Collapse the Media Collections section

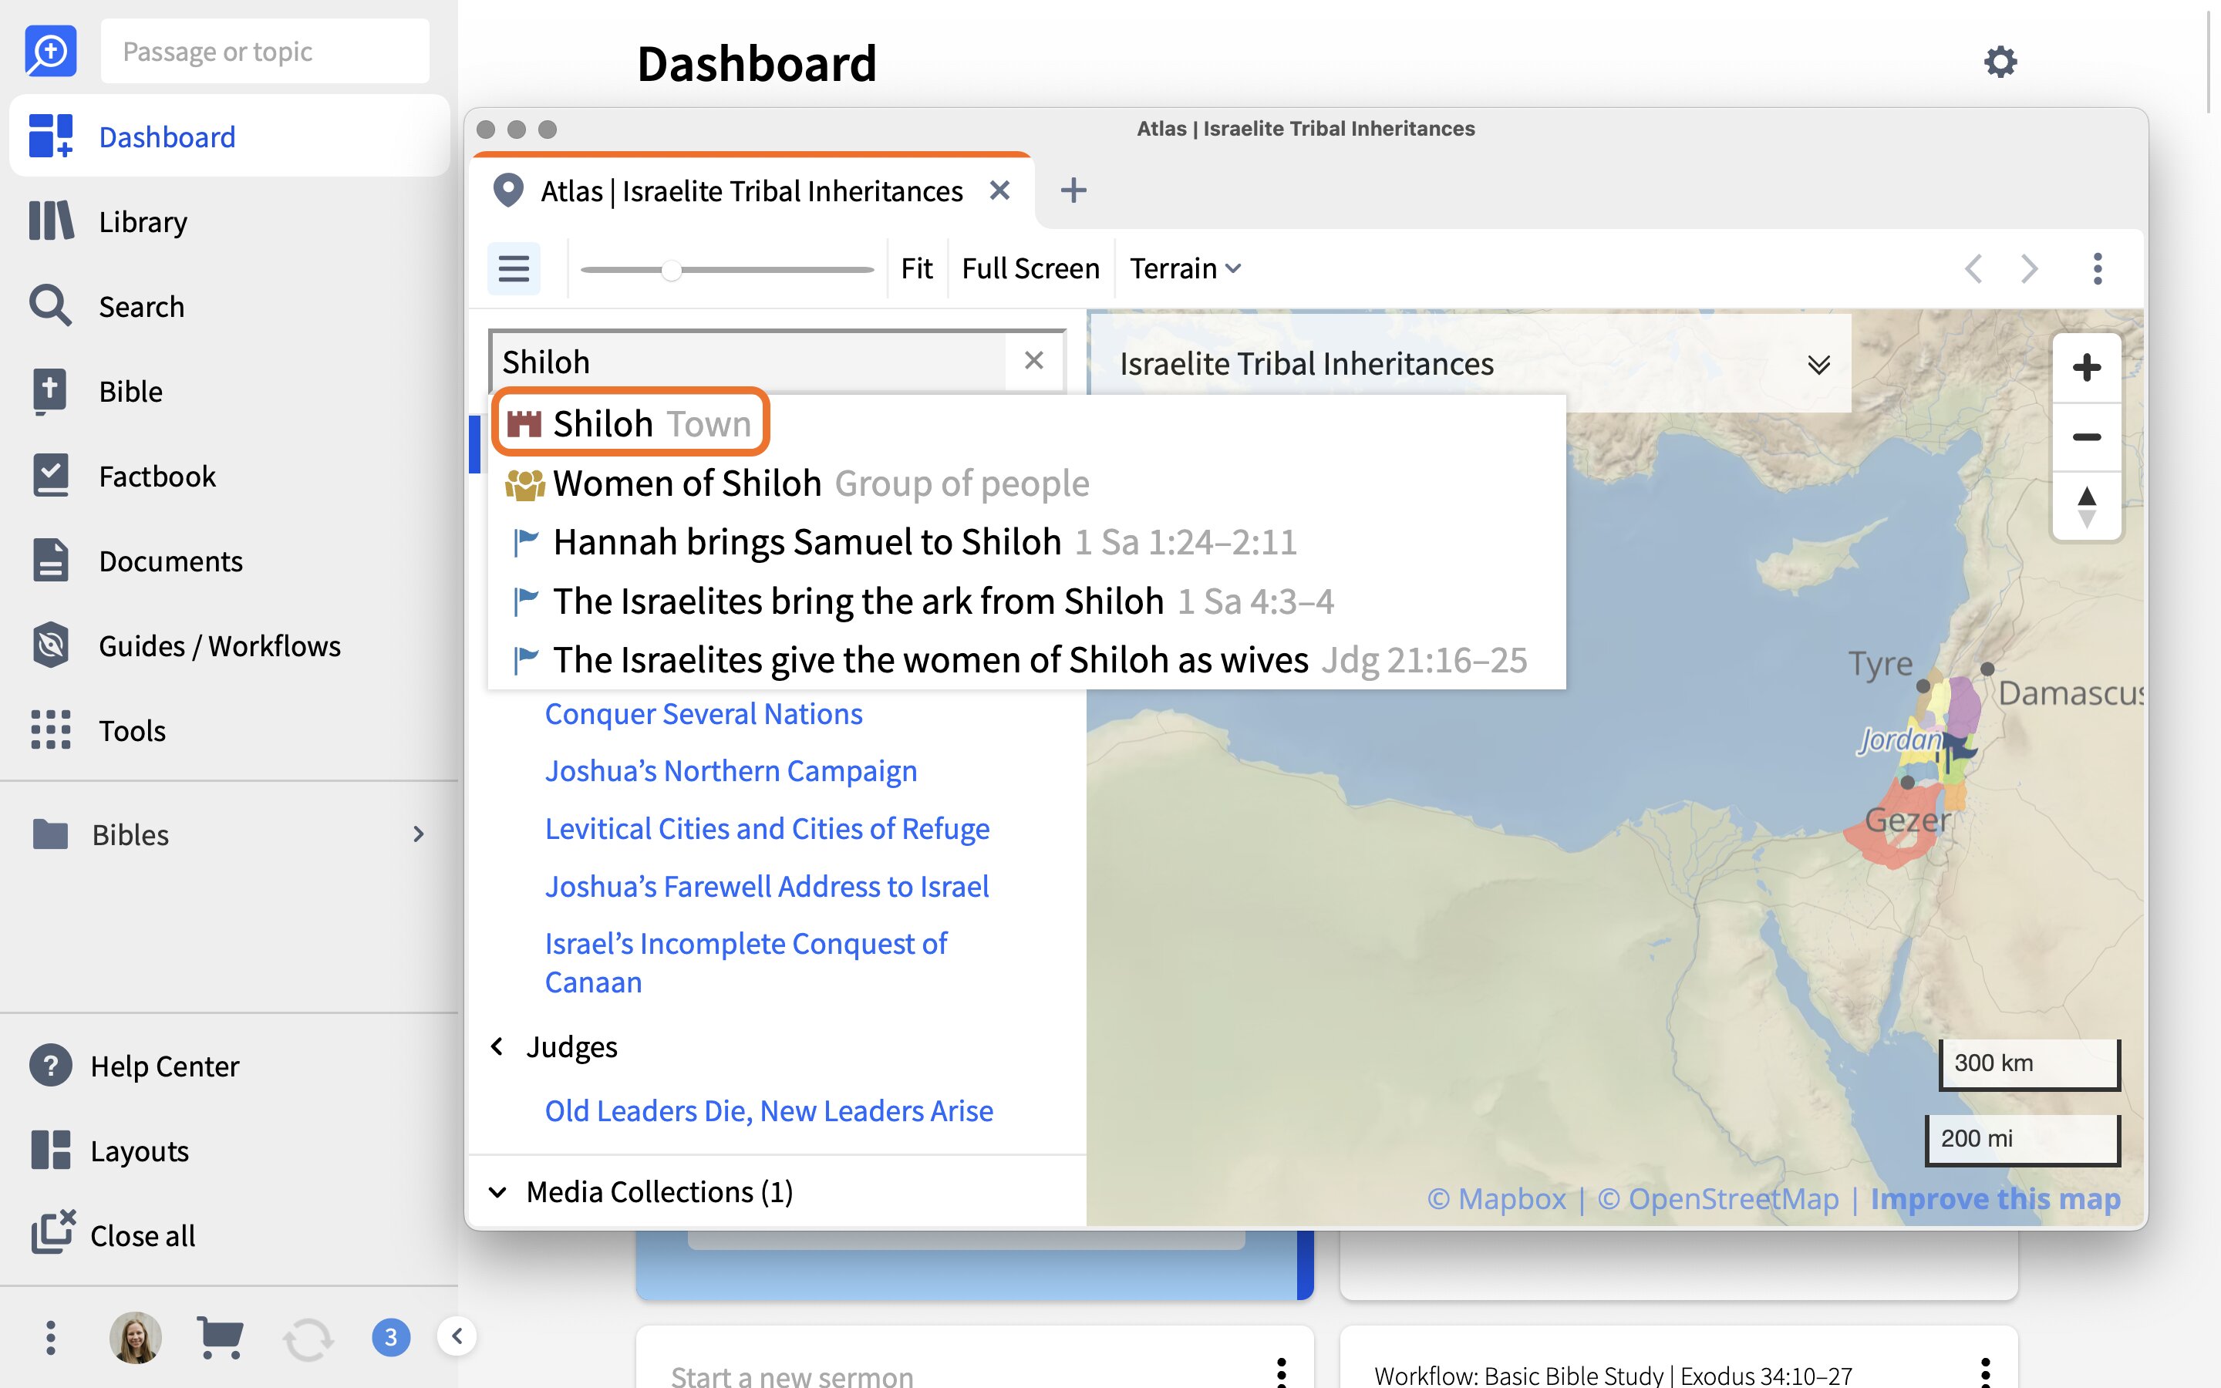497,1191
